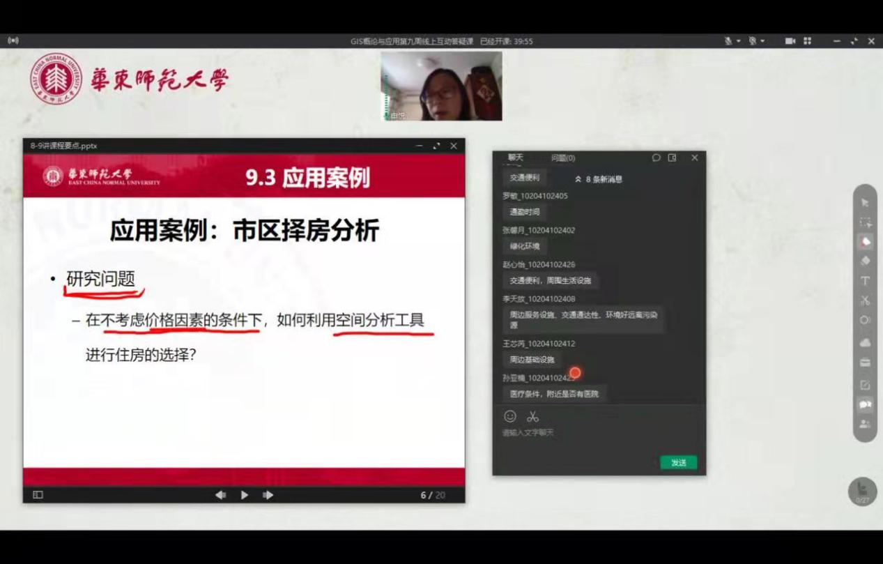Viewport: 883px width, 564px height.
Task: Go to the next slide arrow
Action: pyautogui.click(x=268, y=495)
